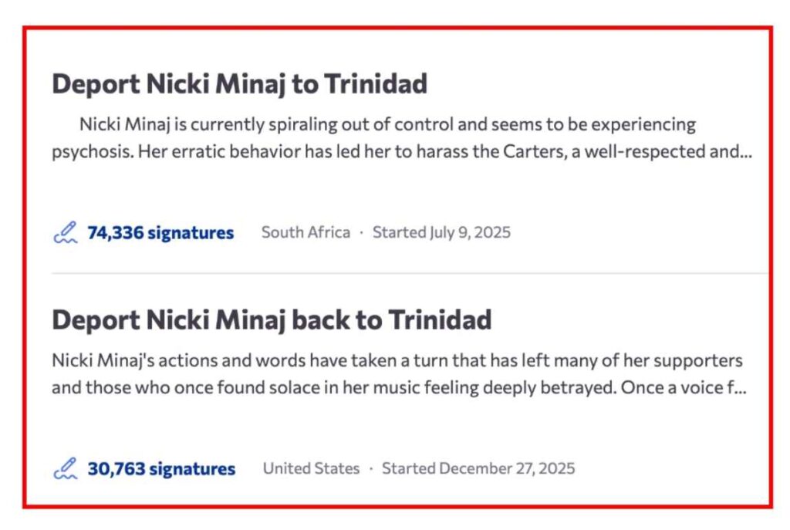Image resolution: width=790 pixels, height=530 pixels.
Task: Open 'Deport Nicki Minaj to Trinidad' petition
Action: 239,84
